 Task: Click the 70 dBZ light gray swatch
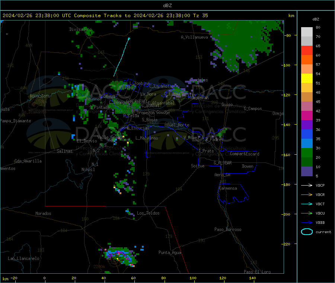pos(307,32)
